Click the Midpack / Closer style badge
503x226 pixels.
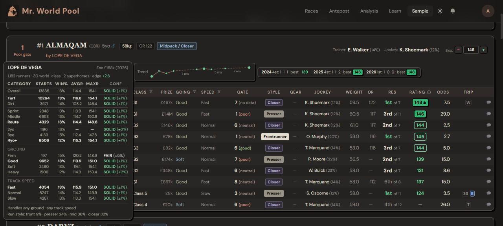(177, 46)
